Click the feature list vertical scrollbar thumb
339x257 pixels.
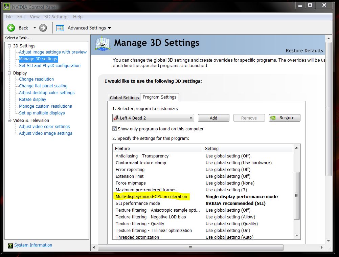[x=297, y=196]
